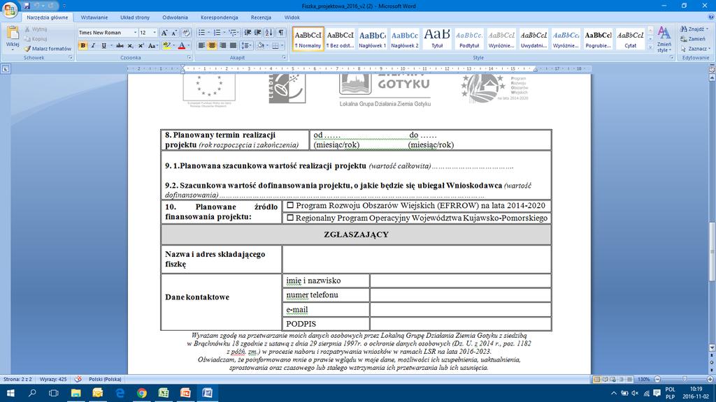Toggle Bold formatting
Image resolution: width=716 pixels, height=402 pixels.
(83, 45)
